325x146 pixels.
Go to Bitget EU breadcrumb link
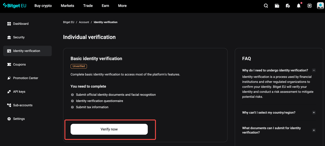click(69, 22)
